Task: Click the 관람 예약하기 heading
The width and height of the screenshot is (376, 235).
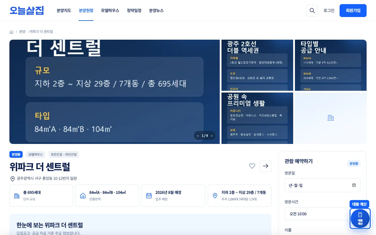Action: point(298,161)
